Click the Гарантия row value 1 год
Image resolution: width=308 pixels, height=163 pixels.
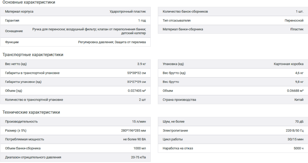[x=142, y=20]
